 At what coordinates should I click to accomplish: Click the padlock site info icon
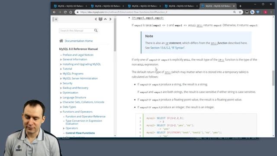point(77,12)
